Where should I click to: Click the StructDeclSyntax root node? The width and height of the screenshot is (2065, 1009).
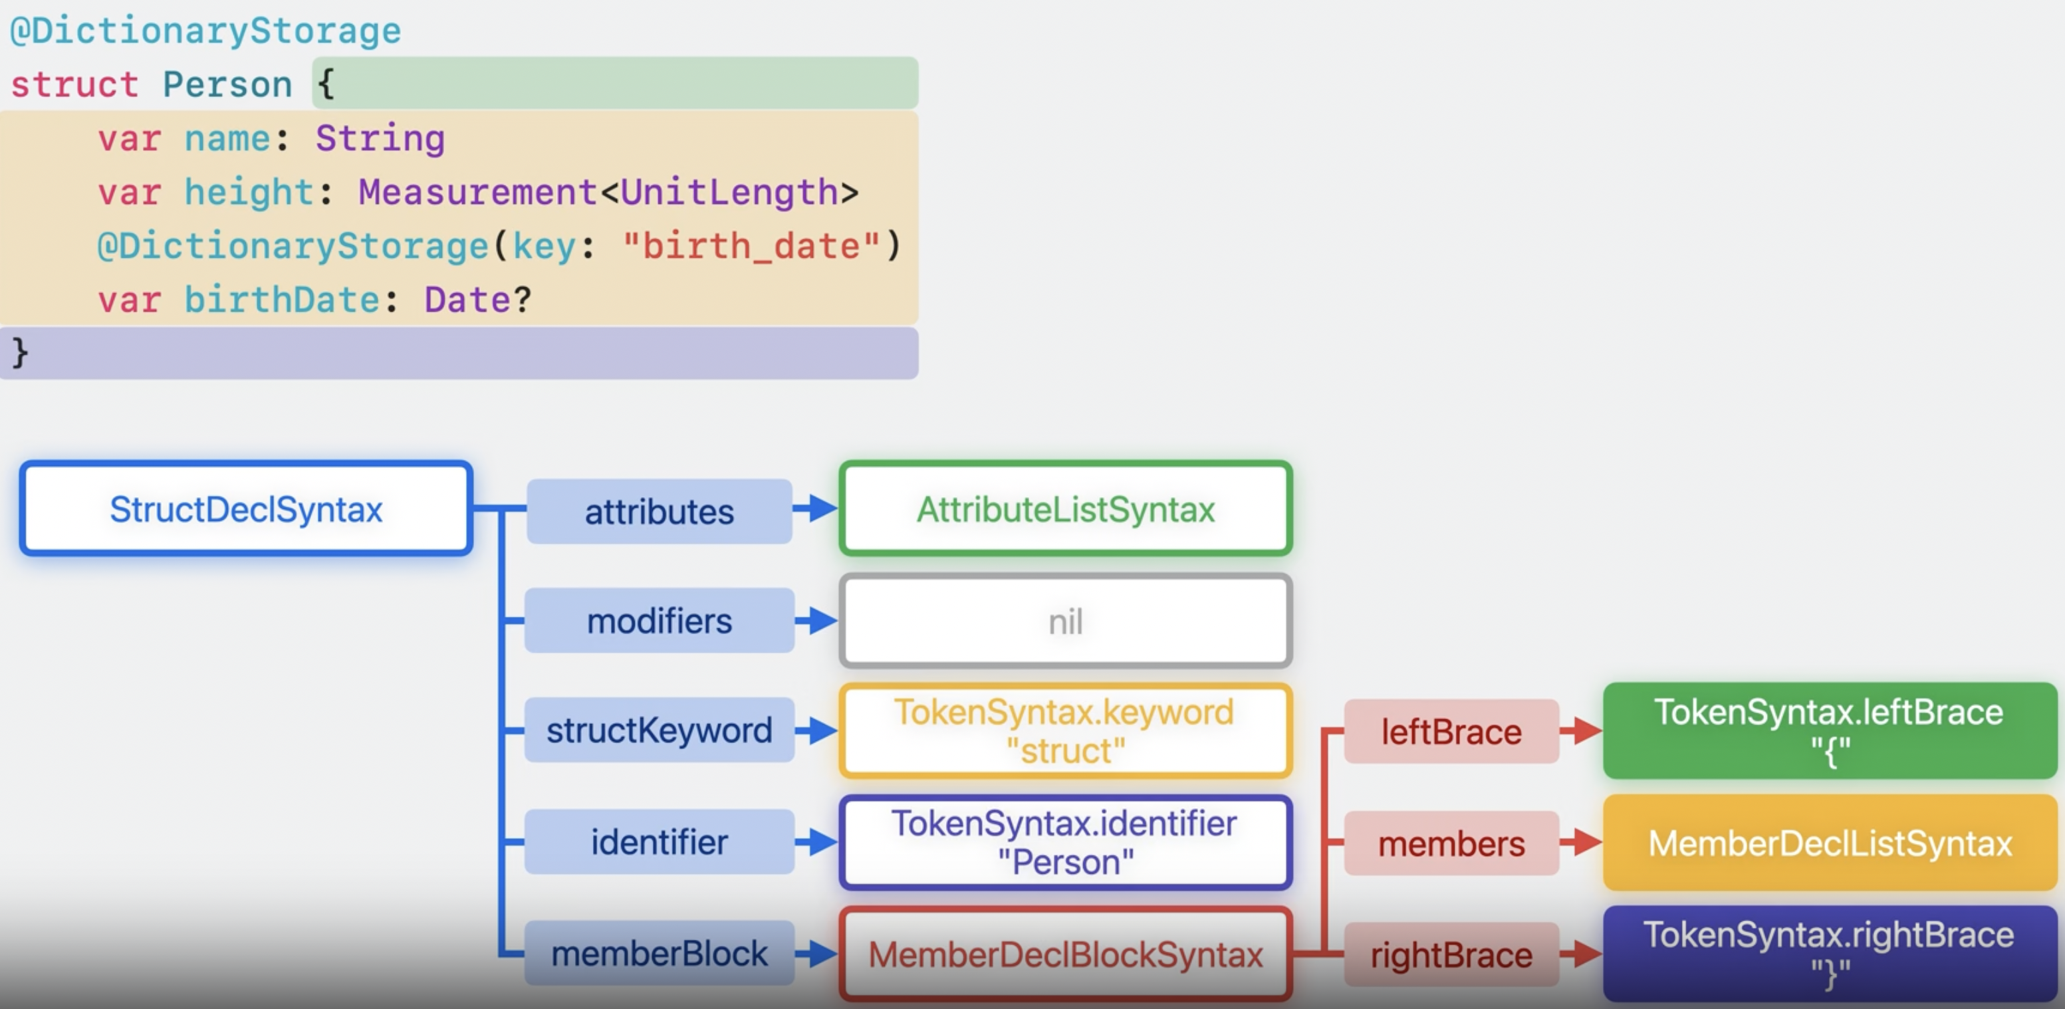tap(245, 509)
